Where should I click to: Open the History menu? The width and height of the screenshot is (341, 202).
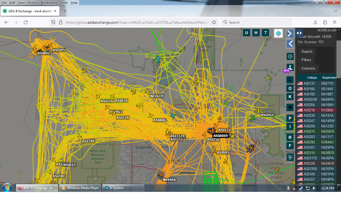[33, 2]
